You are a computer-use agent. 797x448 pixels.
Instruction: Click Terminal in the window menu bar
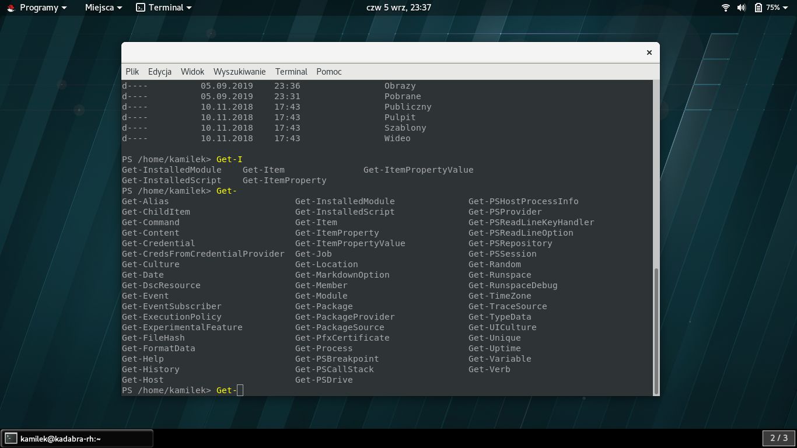pos(291,71)
